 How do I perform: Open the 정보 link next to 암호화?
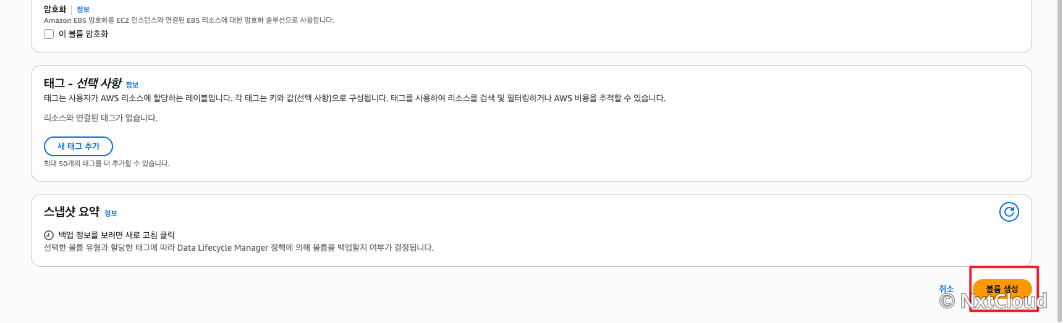click(x=83, y=9)
